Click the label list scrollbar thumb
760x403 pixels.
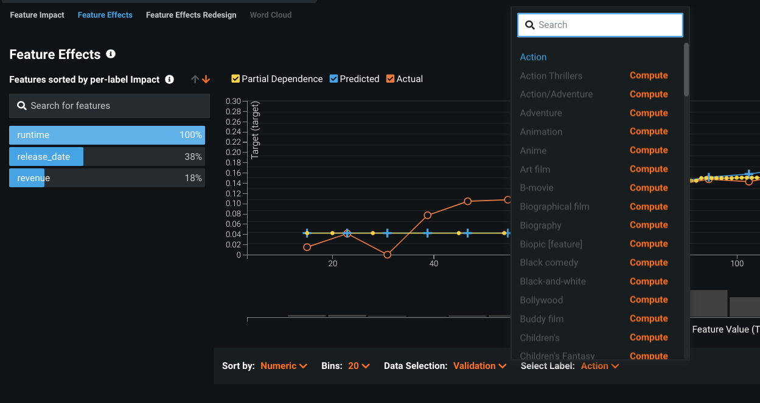click(x=686, y=69)
